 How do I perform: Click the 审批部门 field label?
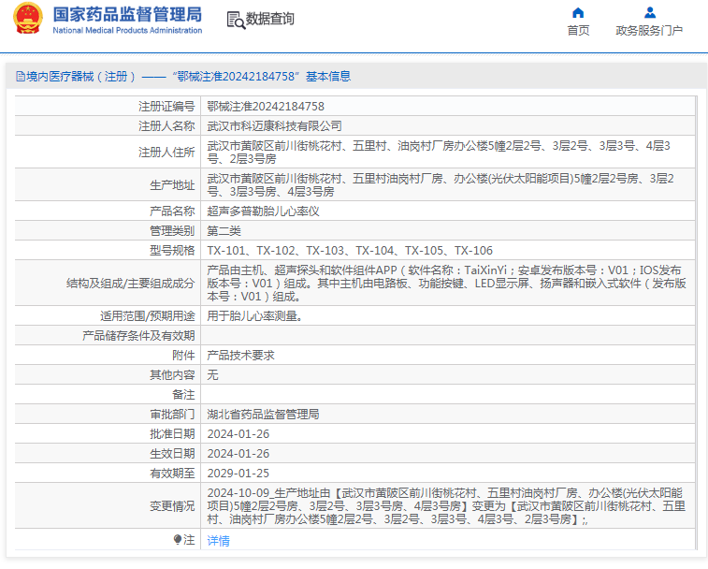click(x=172, y=414)
